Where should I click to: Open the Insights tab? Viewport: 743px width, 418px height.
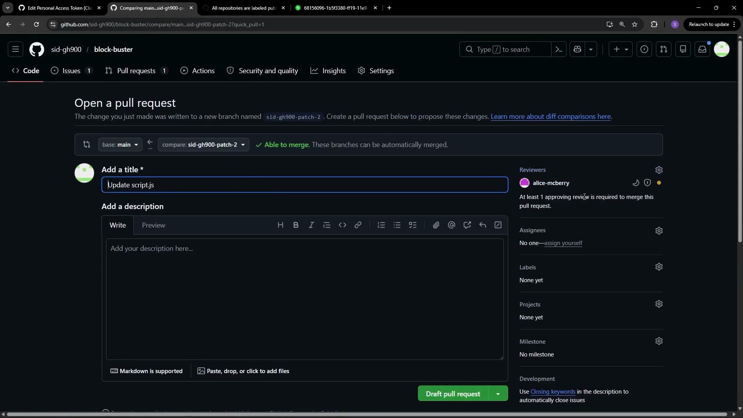coord(328,71)
